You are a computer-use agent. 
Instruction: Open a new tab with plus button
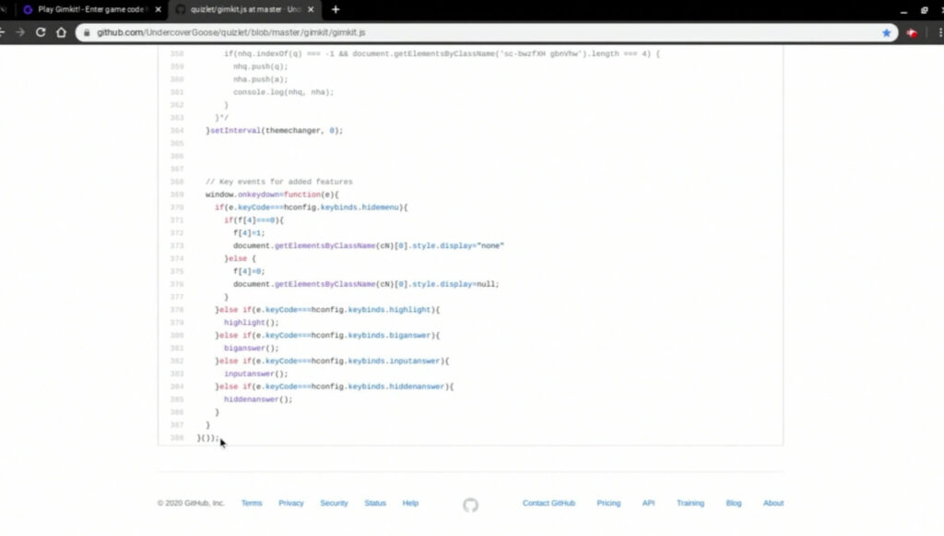point(336,9)
